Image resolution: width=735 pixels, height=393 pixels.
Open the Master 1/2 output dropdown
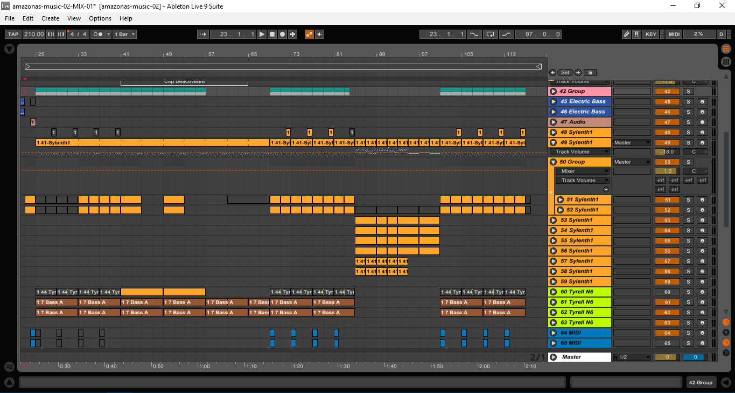(x=632, y=357)
